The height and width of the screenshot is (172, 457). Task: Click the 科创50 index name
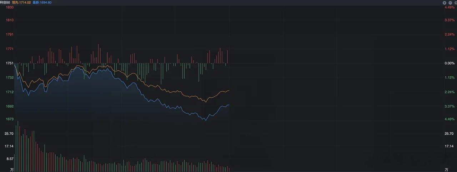coord(5,2)
